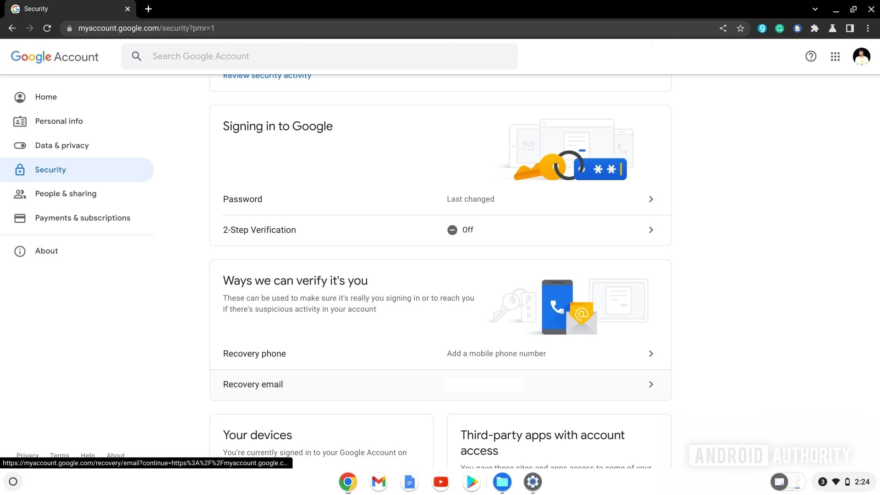Focus the Search Google Account field
This screenshot has width=880, height=495.
tap(319, 56)
